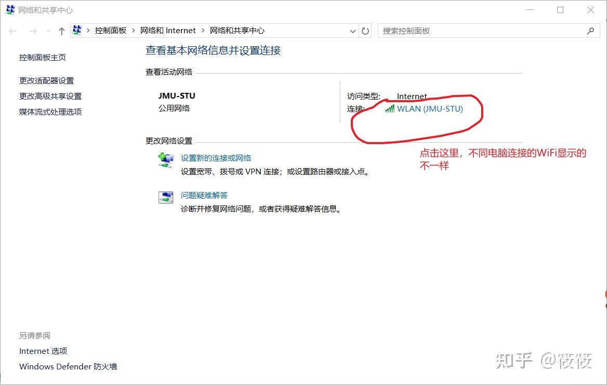Click the 更改网络设置 section label

(x=169, y=141)
